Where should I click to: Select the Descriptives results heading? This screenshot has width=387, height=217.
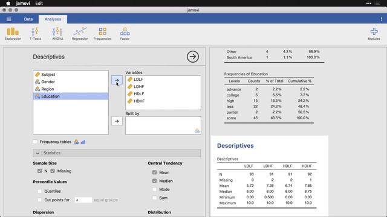pos(235,146)
